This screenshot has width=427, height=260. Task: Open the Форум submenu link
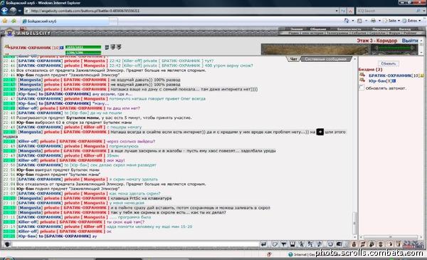coord(394,33)
